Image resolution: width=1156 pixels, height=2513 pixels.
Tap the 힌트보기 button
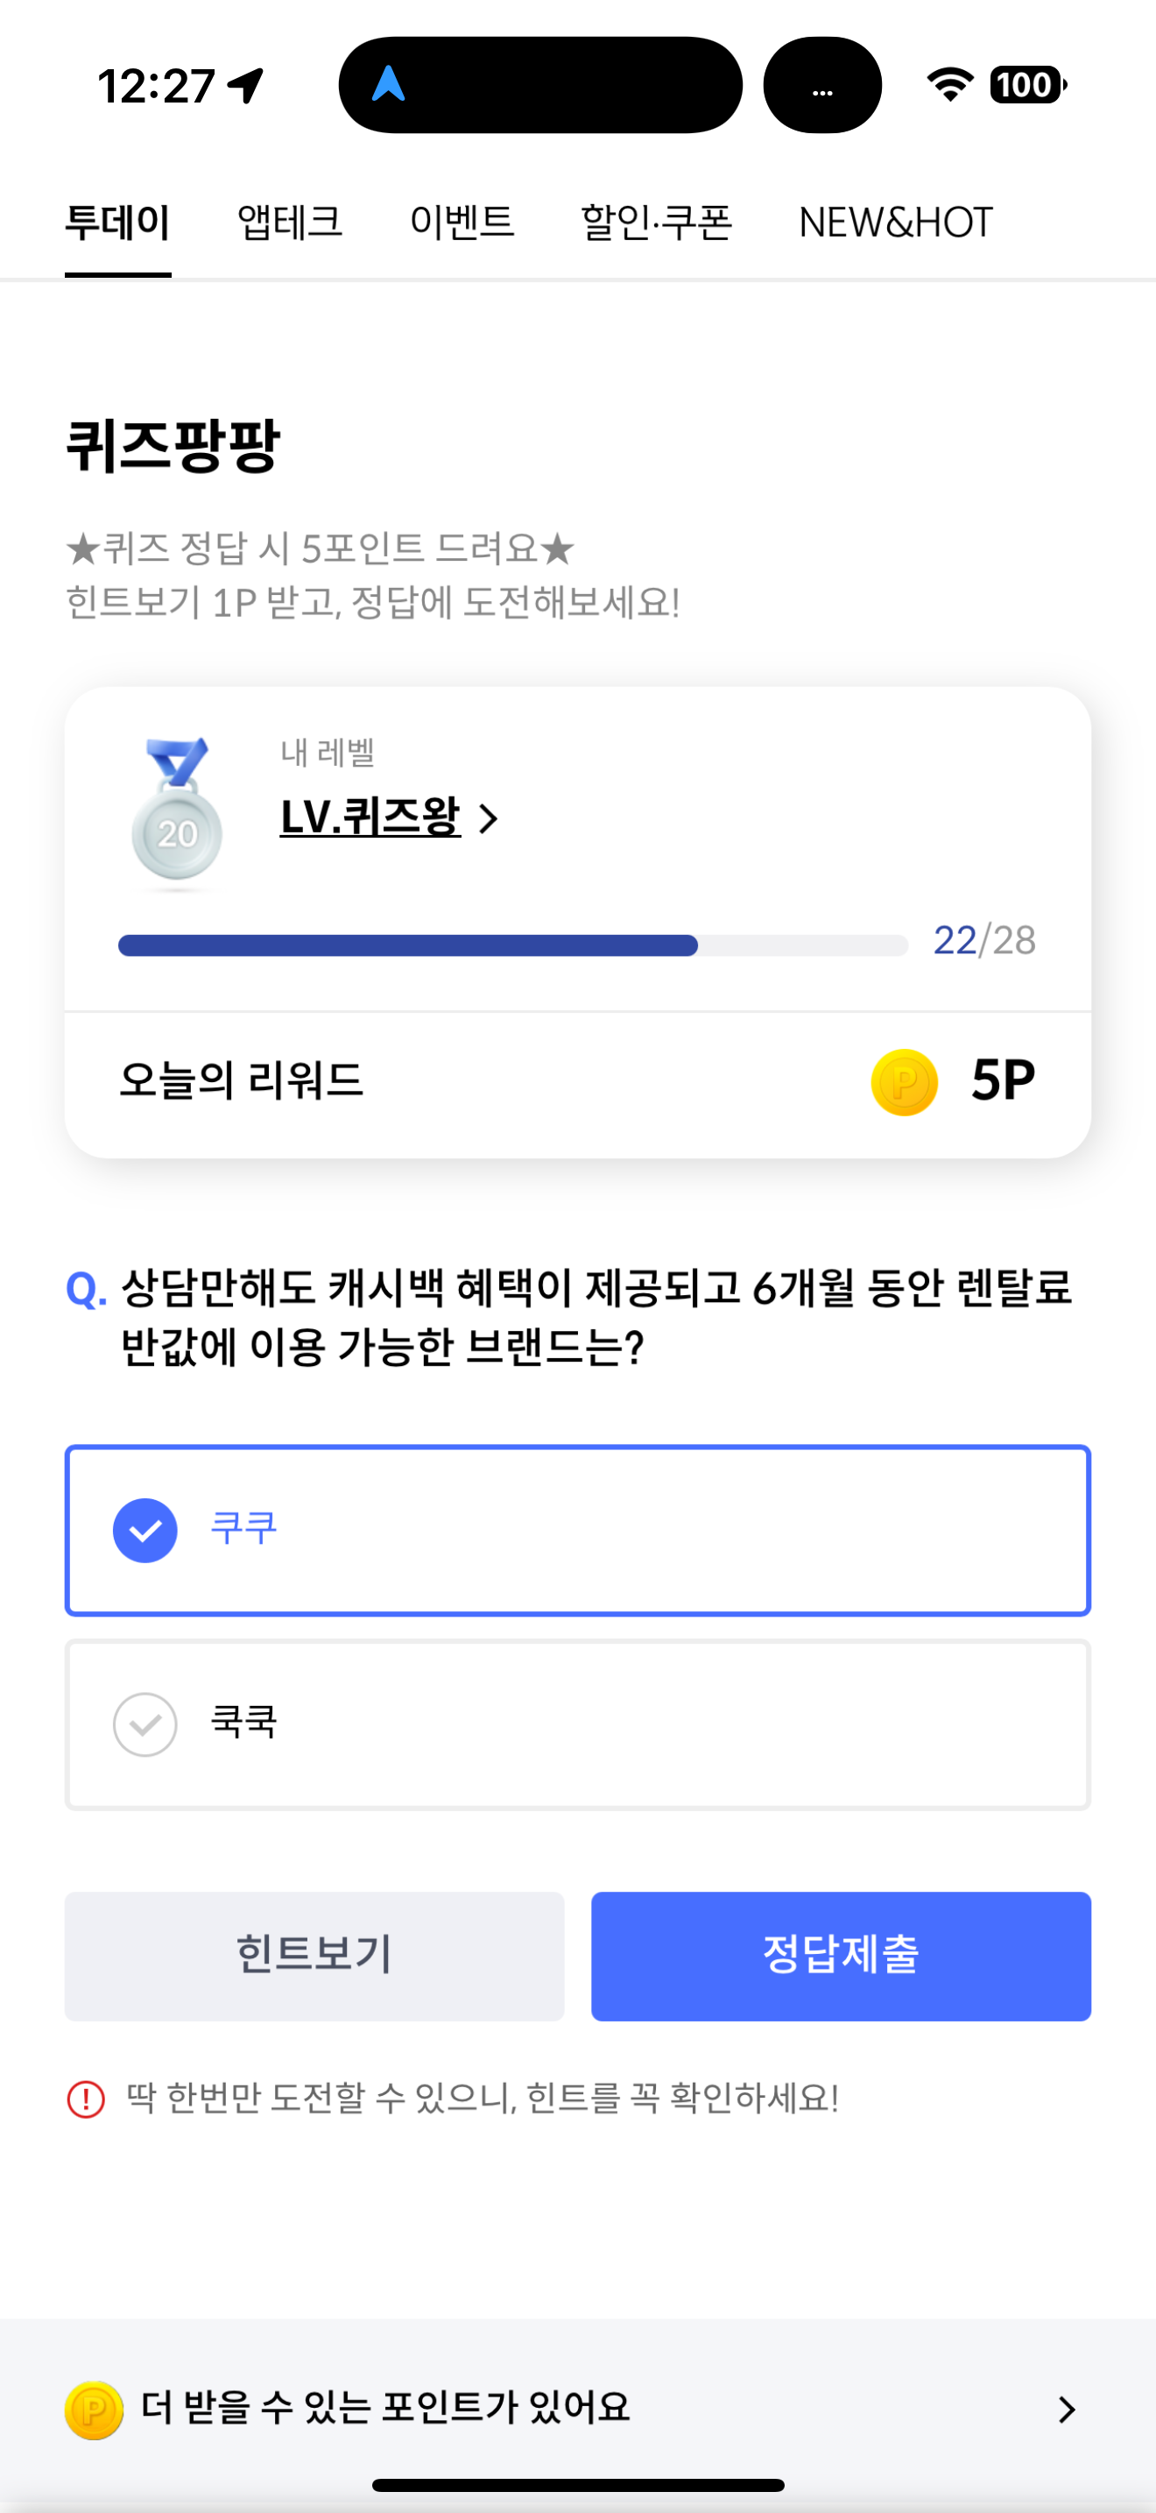(314, 1956)
